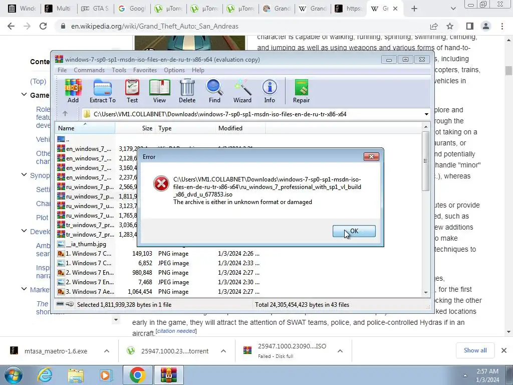Sort file list by Type column
This screenshot has width=513, height=385.
coord(185,128)
